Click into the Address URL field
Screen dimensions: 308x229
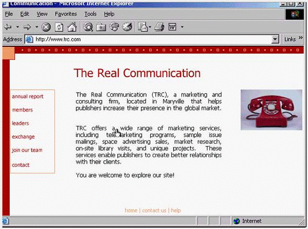tap(148, 39)
